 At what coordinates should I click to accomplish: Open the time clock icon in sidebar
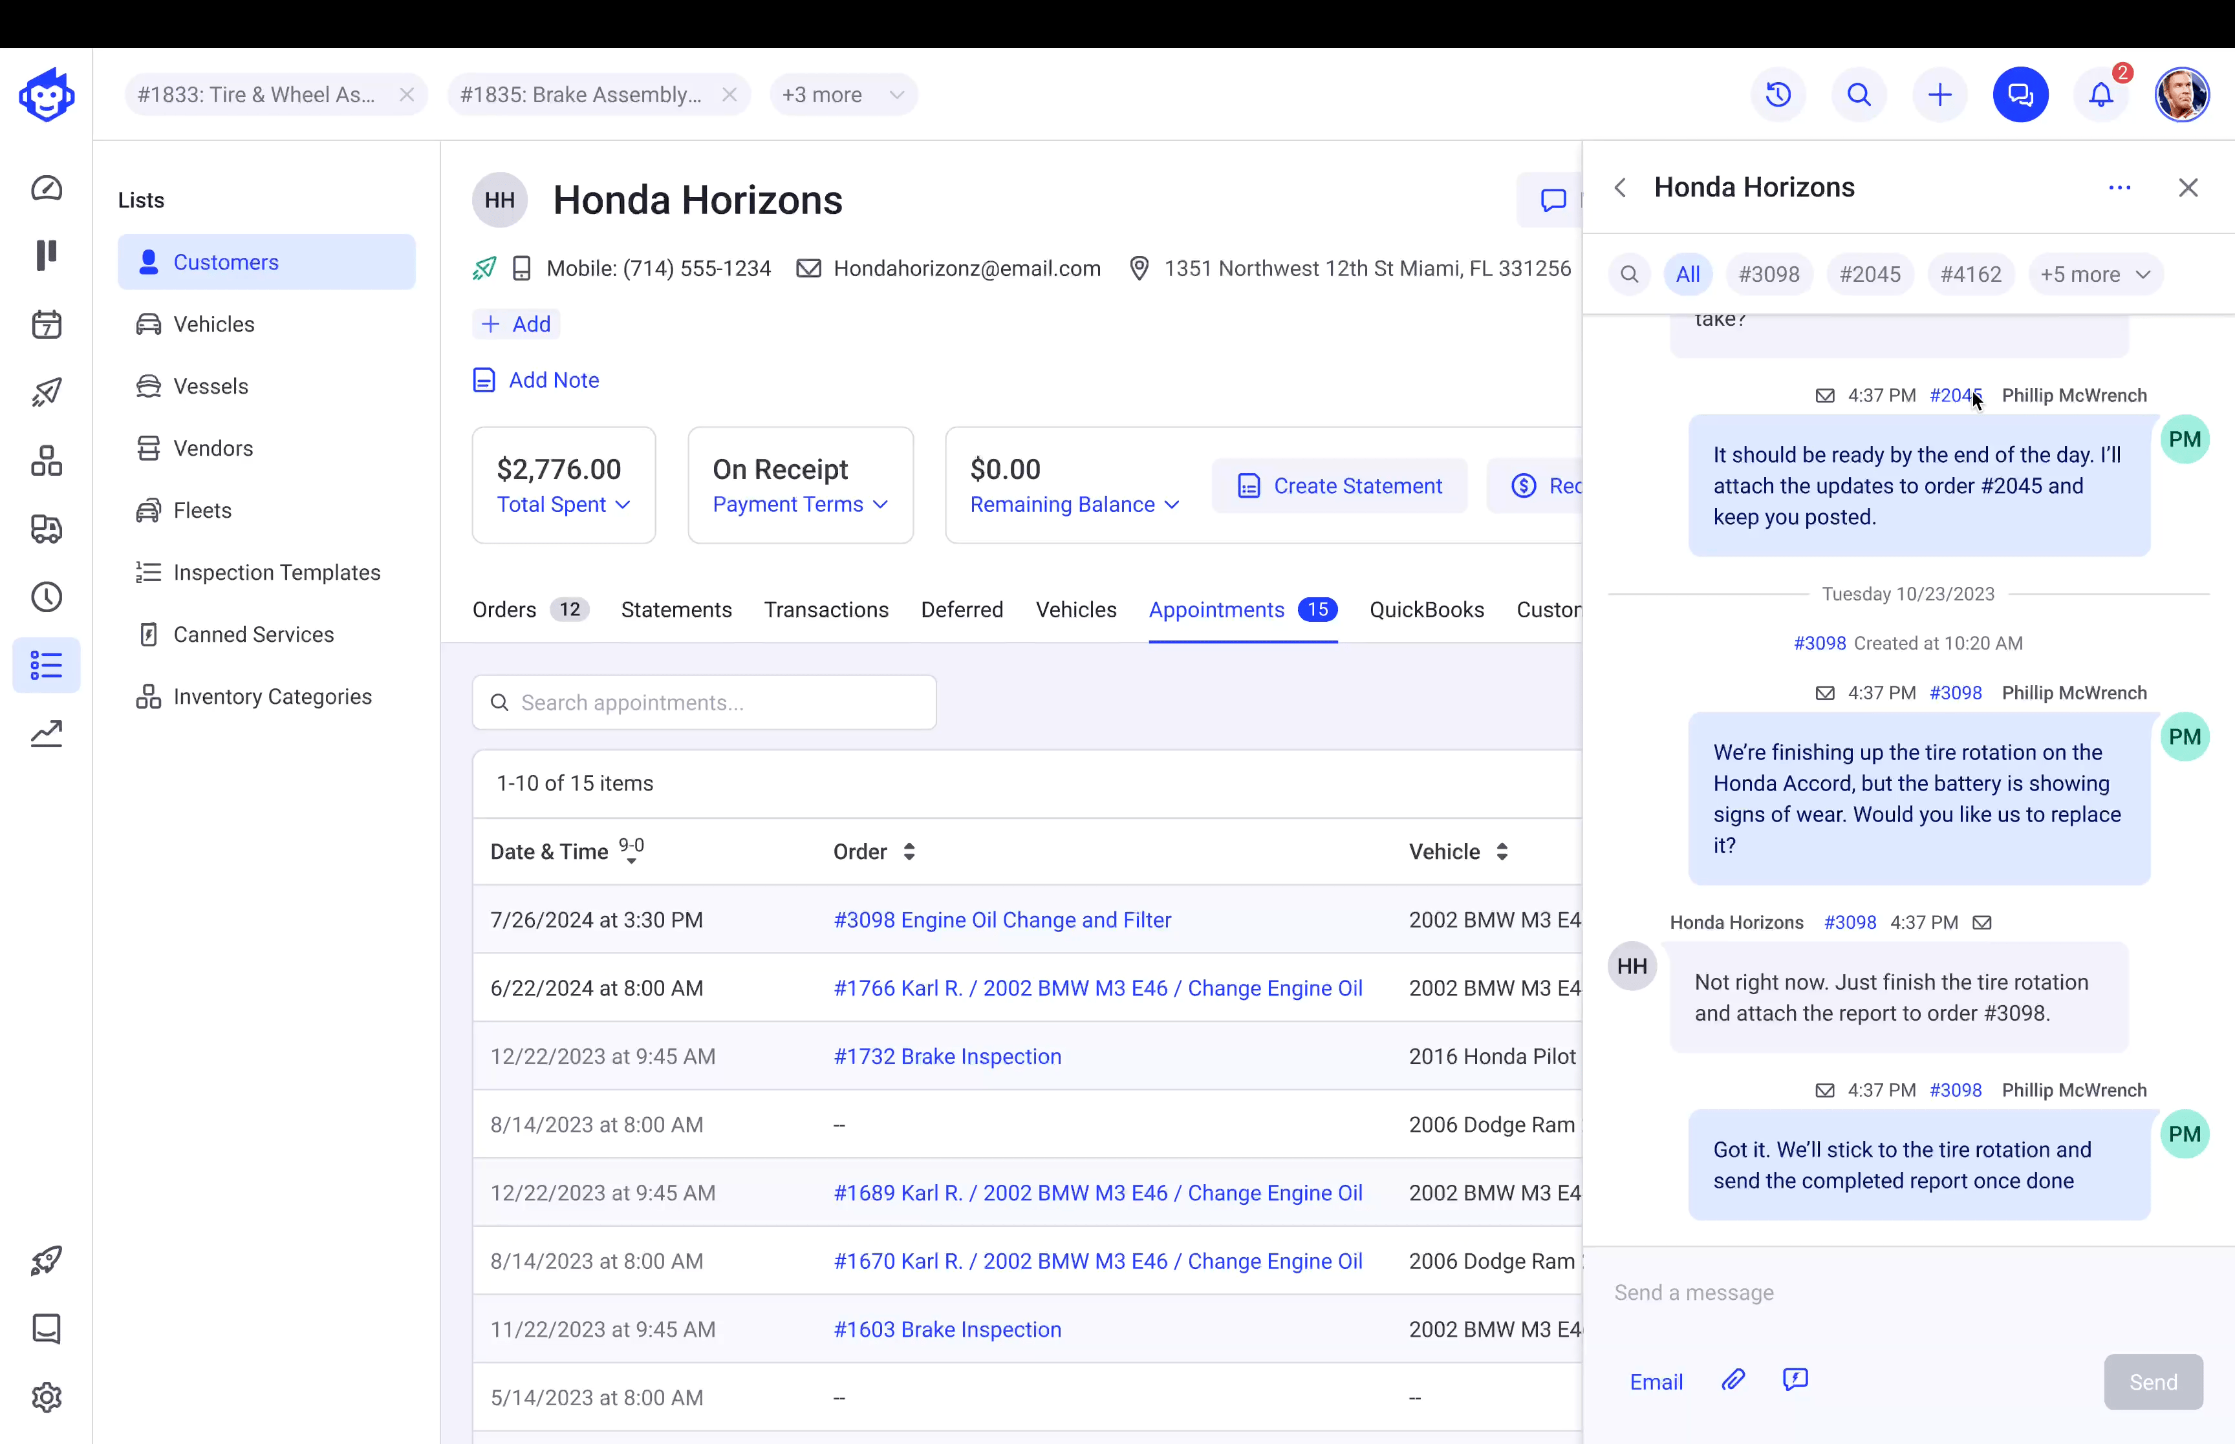tap(46, 597)
